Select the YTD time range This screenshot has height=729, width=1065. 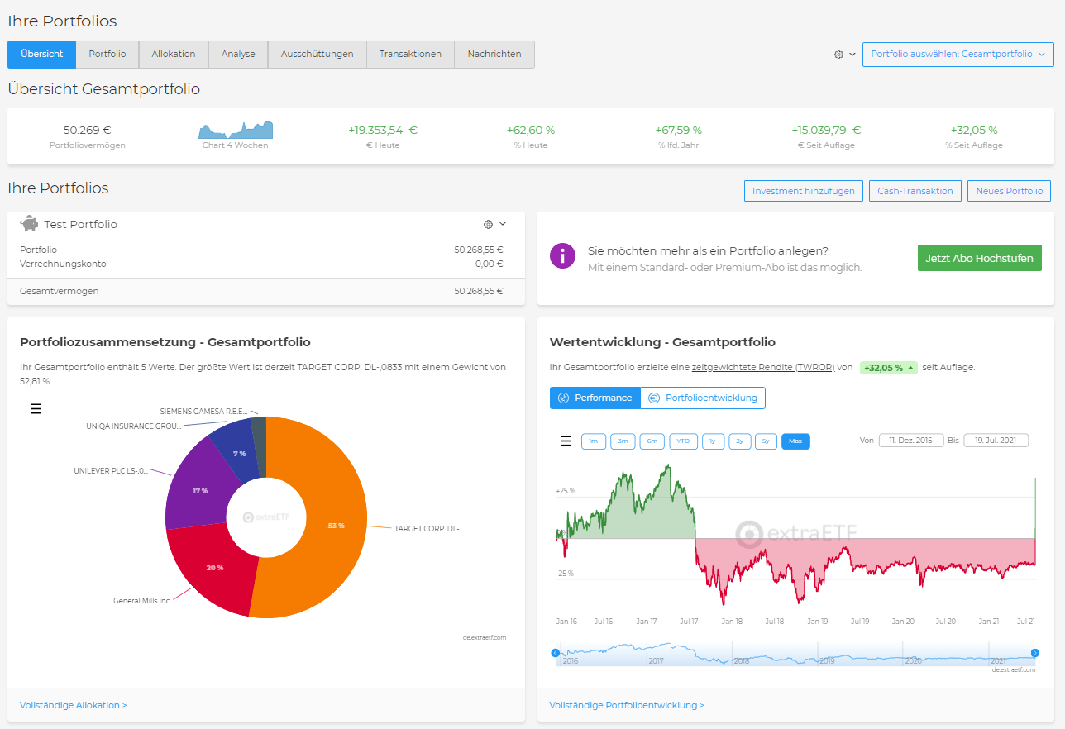click(x=683, y=441)
